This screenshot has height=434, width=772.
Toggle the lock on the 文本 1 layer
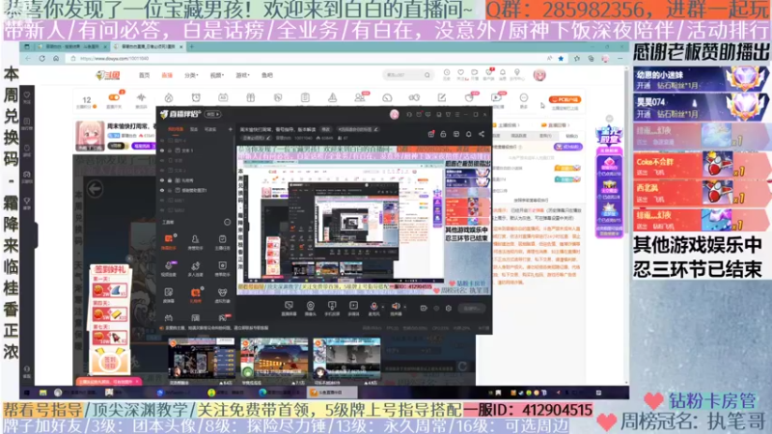coord(170,150)
